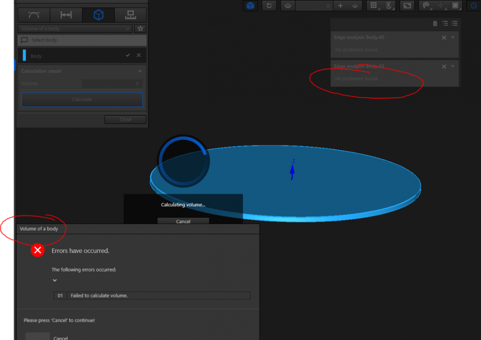Click the info icon at top right

pos(472,6)
